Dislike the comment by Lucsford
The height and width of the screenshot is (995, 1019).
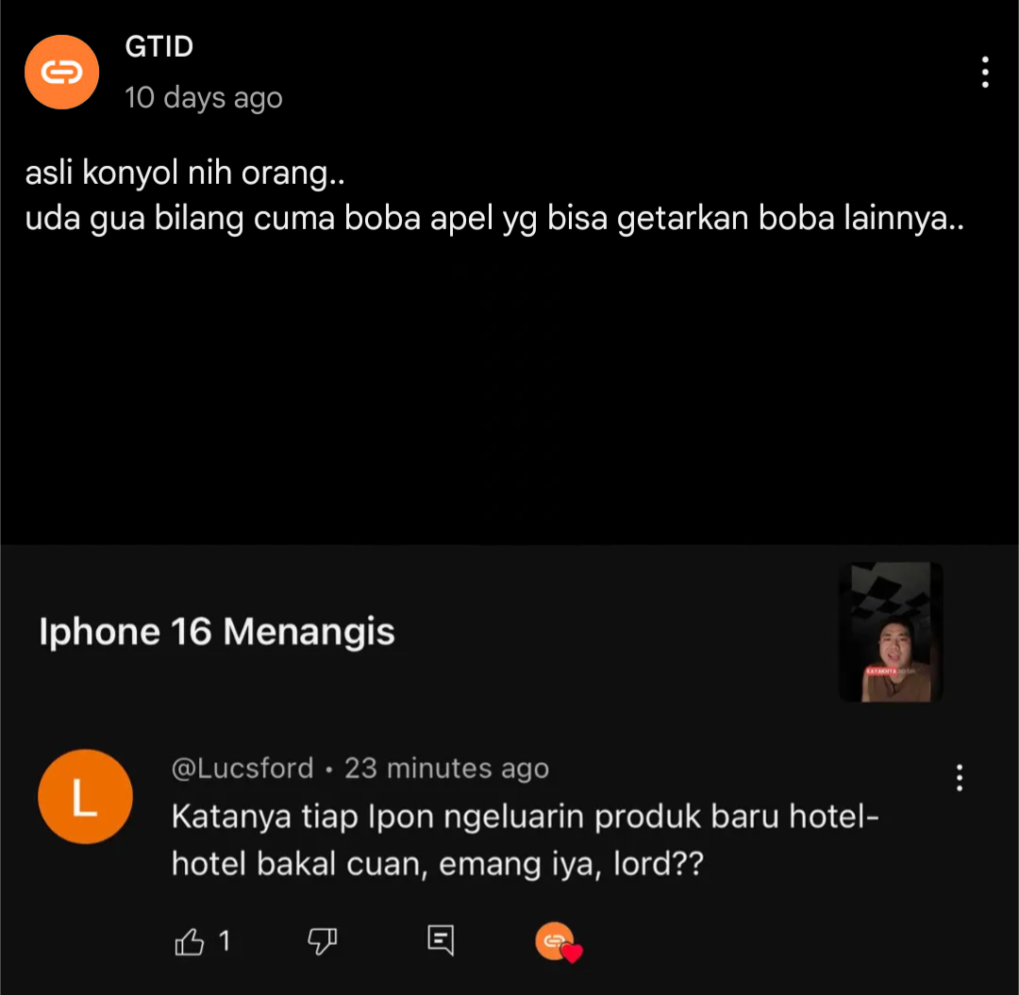tap(322, 941)
